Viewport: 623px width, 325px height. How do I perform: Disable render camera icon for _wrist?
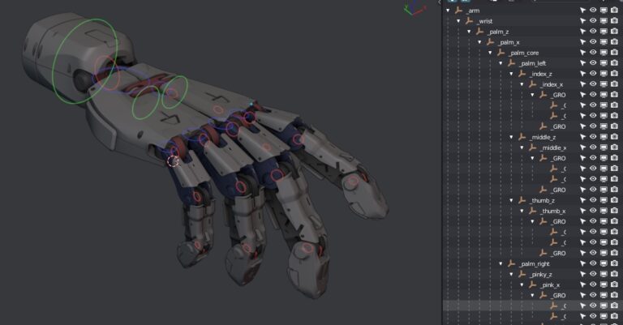614,20
